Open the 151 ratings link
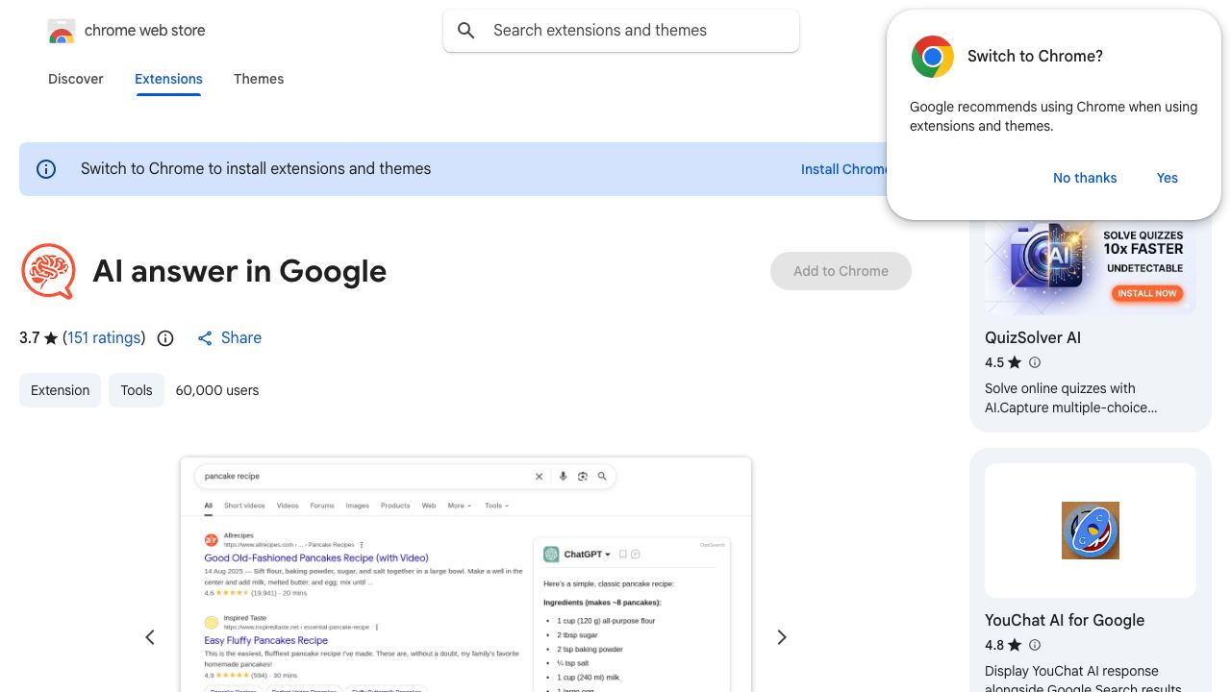This screenshot has height=692, width=1231. click(x=104, y=338)
